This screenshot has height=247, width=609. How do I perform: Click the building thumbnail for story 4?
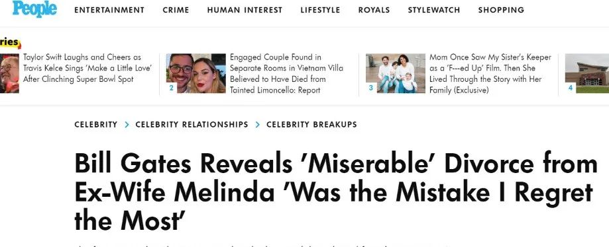click(587, 73)
